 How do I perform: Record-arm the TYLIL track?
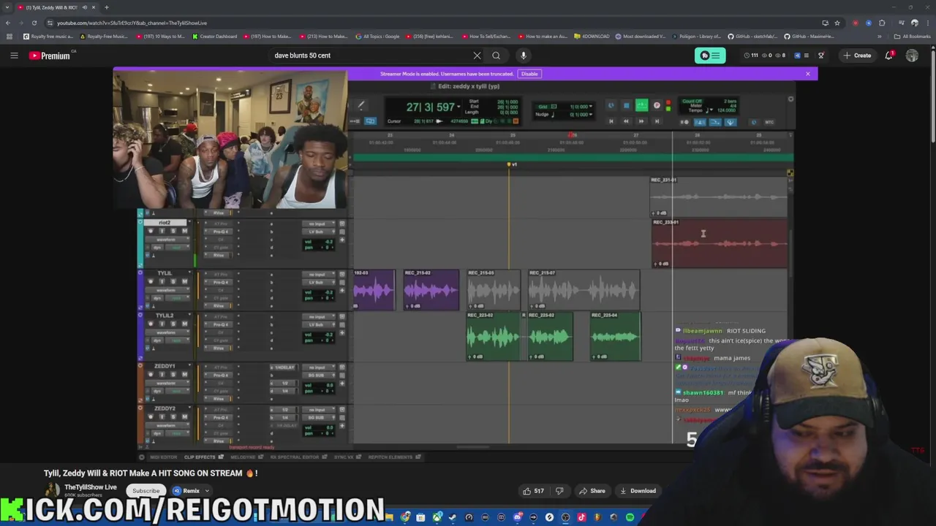click(151, 281)
